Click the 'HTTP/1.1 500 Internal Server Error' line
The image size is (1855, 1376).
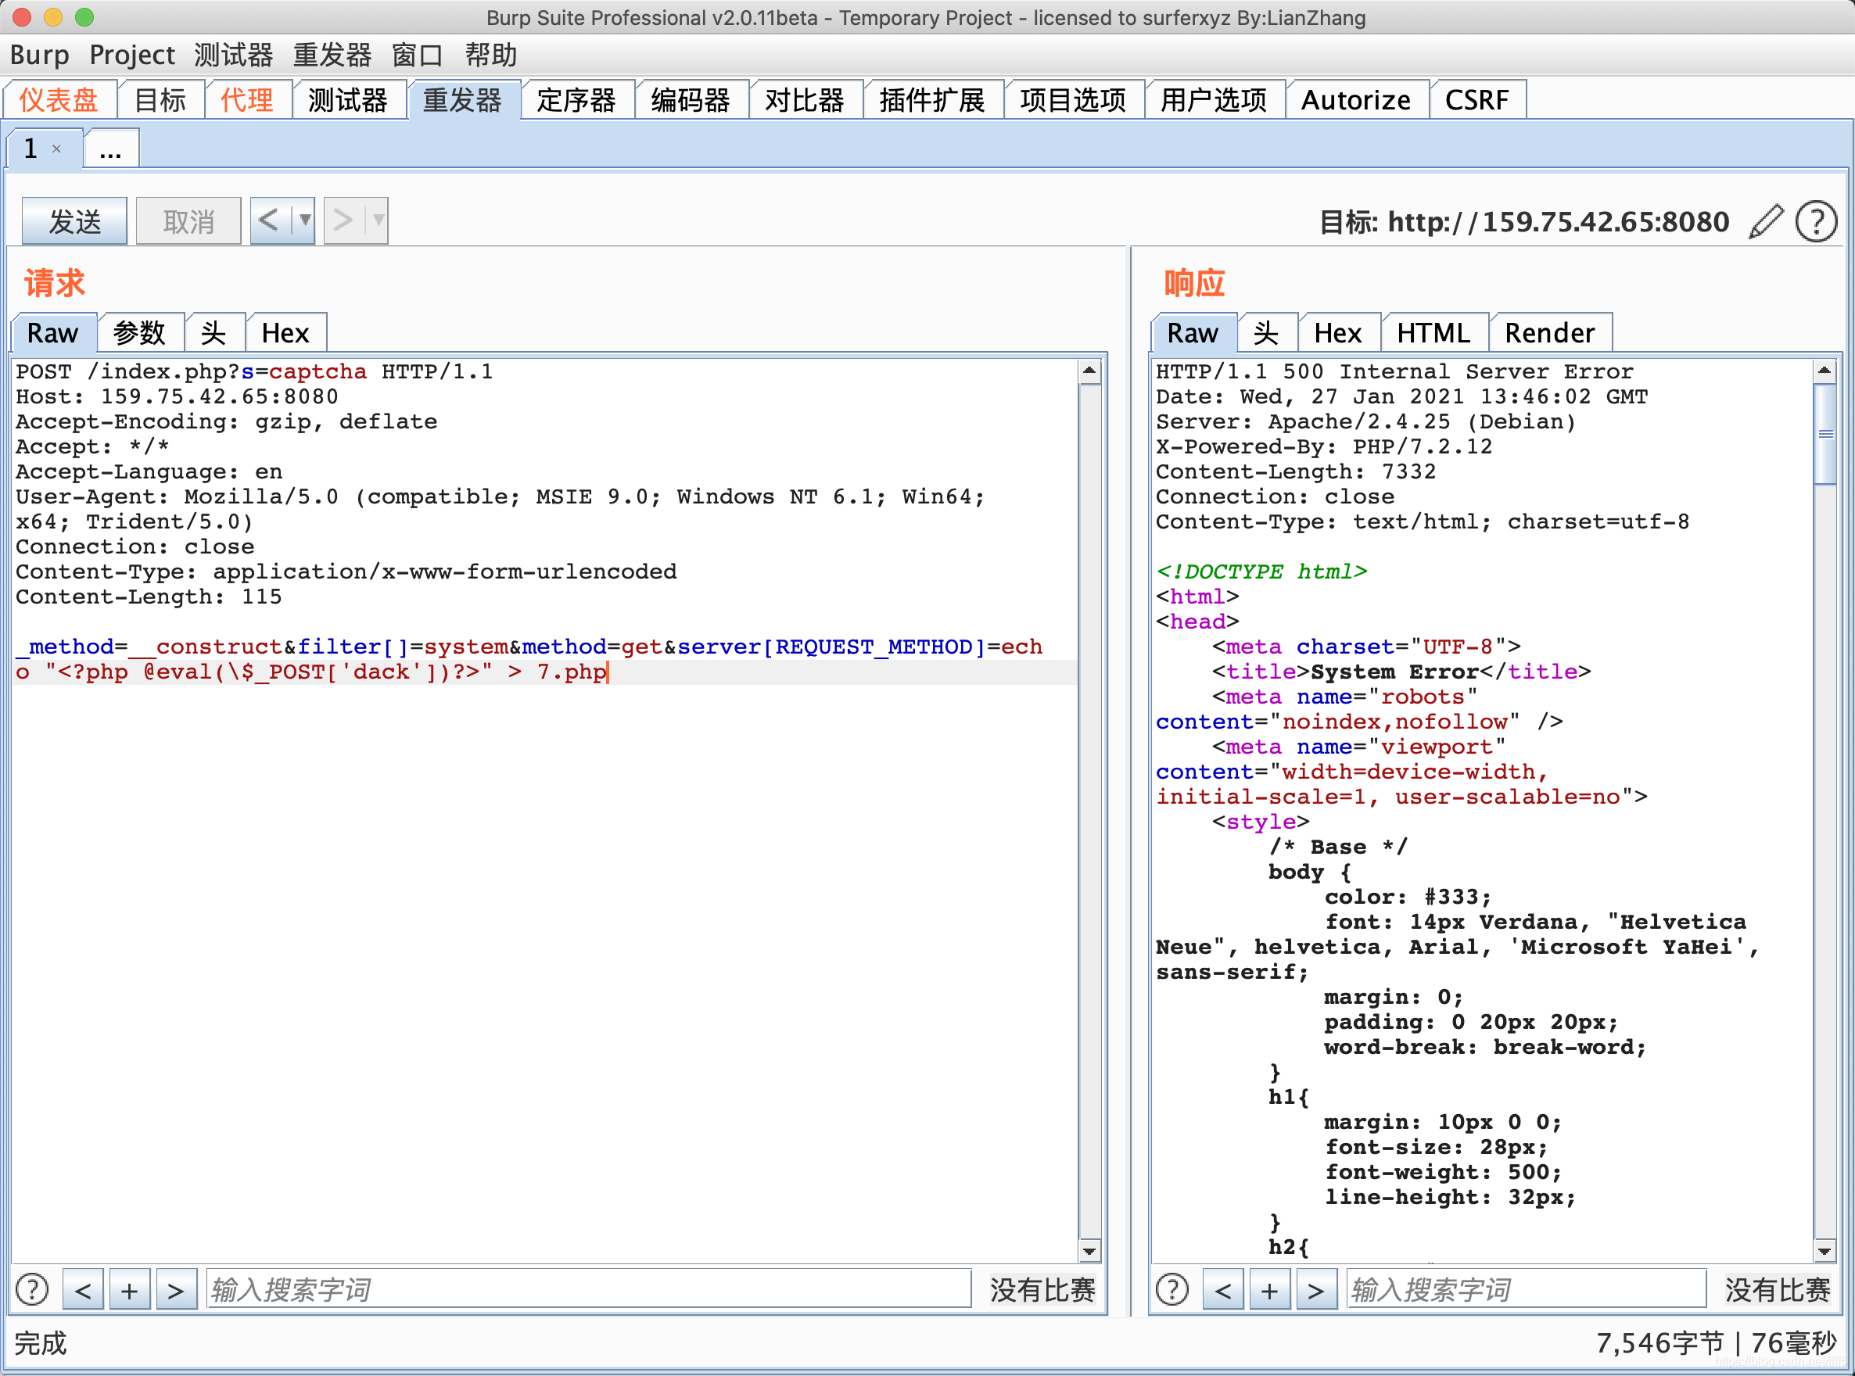coord(1394,371)
